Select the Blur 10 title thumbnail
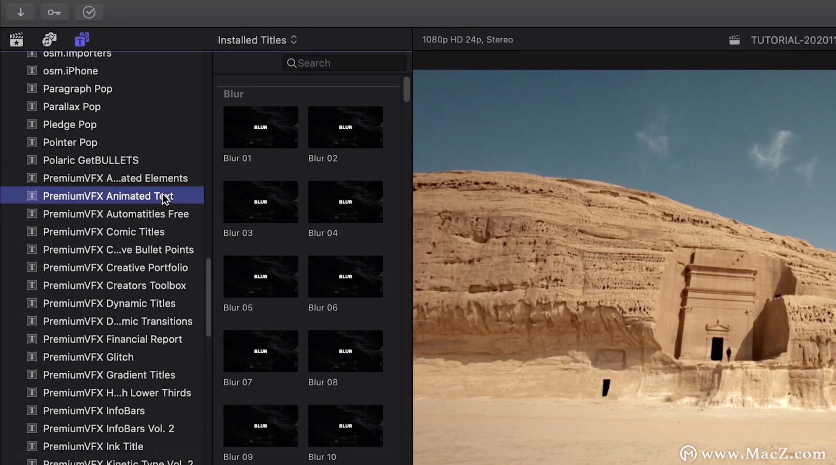Screen dimensions: 836x465 [345, 426]
